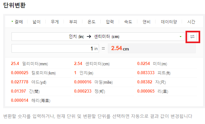The width and height of the screenshot is (205, 124).
Task: Select the 0.083333 피트(ft) result
Action: [x=154, y=73]
